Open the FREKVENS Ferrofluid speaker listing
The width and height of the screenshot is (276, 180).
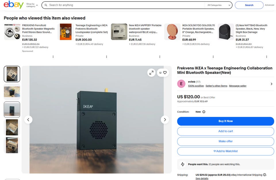(38, 29)
